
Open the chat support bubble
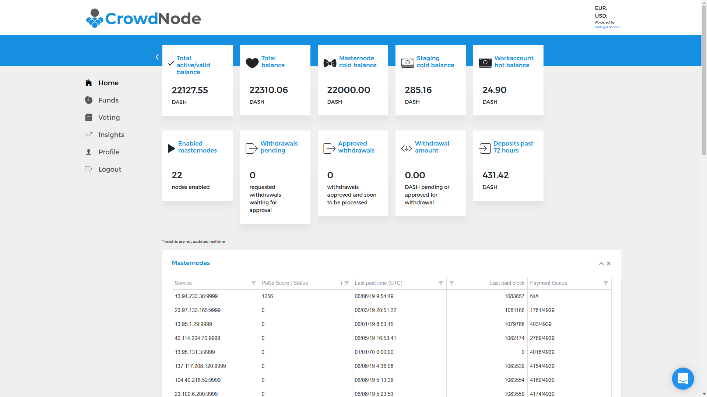[683, 379]
